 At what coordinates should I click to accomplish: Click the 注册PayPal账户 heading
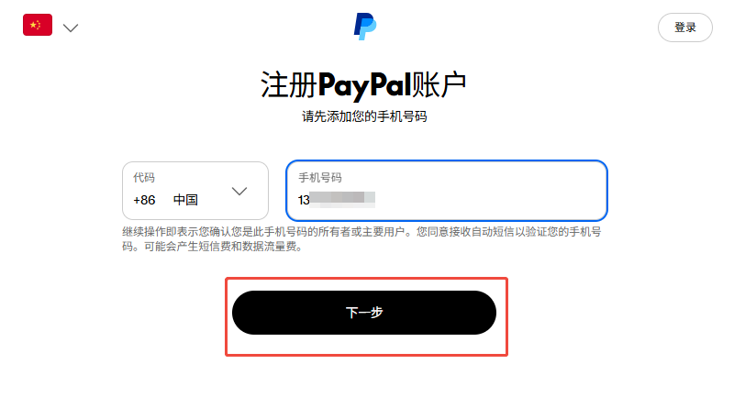tap(364, 85)
